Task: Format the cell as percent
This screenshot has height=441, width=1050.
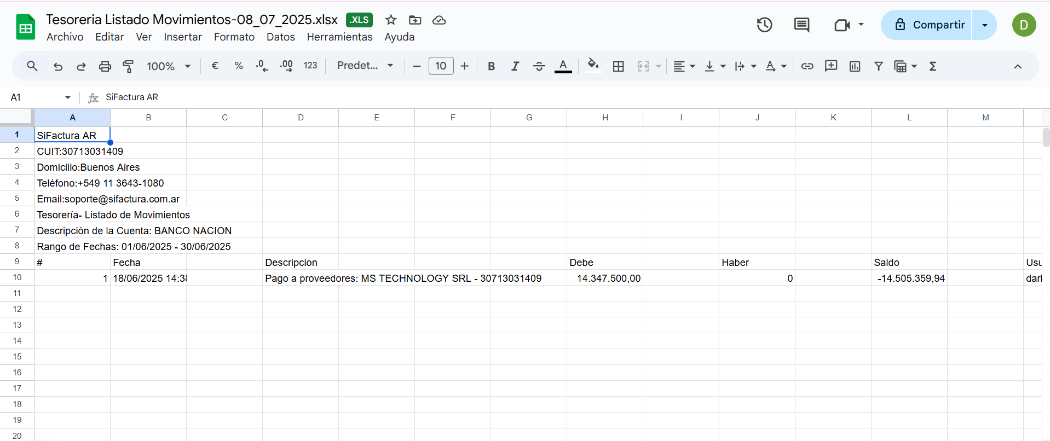Action: (239, 66)
